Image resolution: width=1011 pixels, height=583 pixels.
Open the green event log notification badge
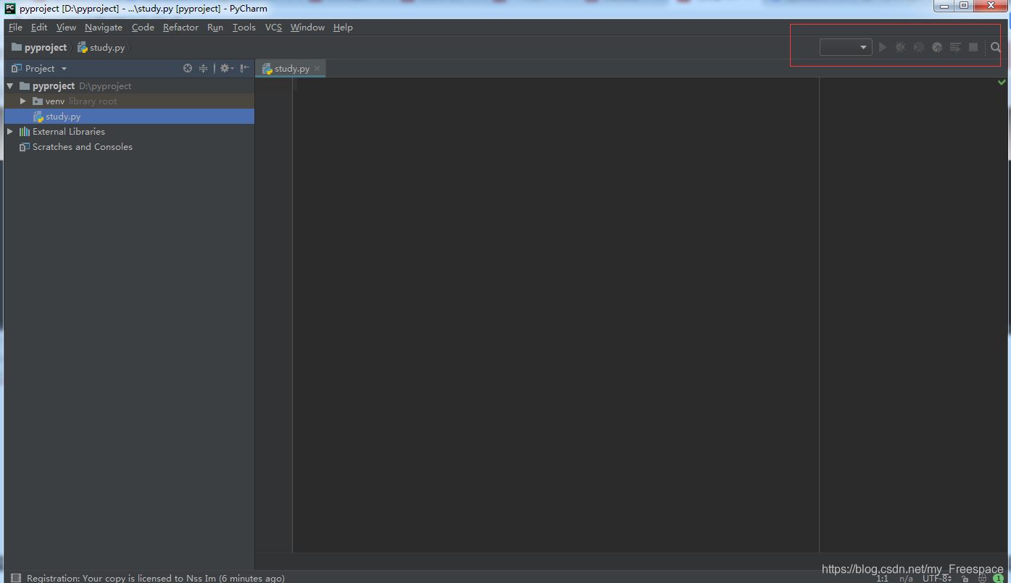999,579
